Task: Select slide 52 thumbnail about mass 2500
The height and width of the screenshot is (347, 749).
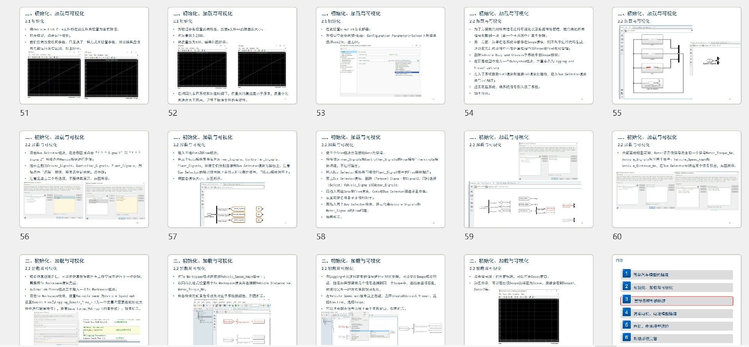Action: (x=233, y=56)
